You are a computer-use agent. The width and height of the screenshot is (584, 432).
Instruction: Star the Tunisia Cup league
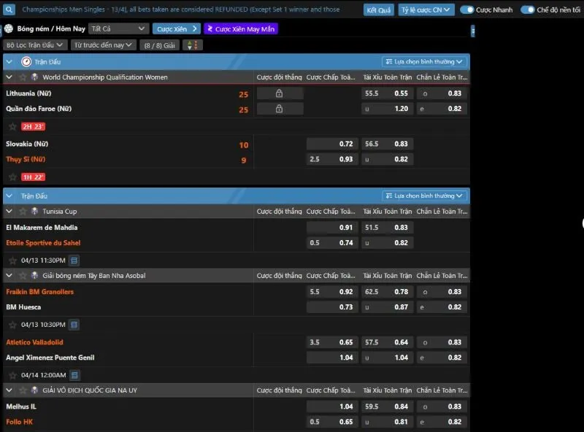click(23, 212)
